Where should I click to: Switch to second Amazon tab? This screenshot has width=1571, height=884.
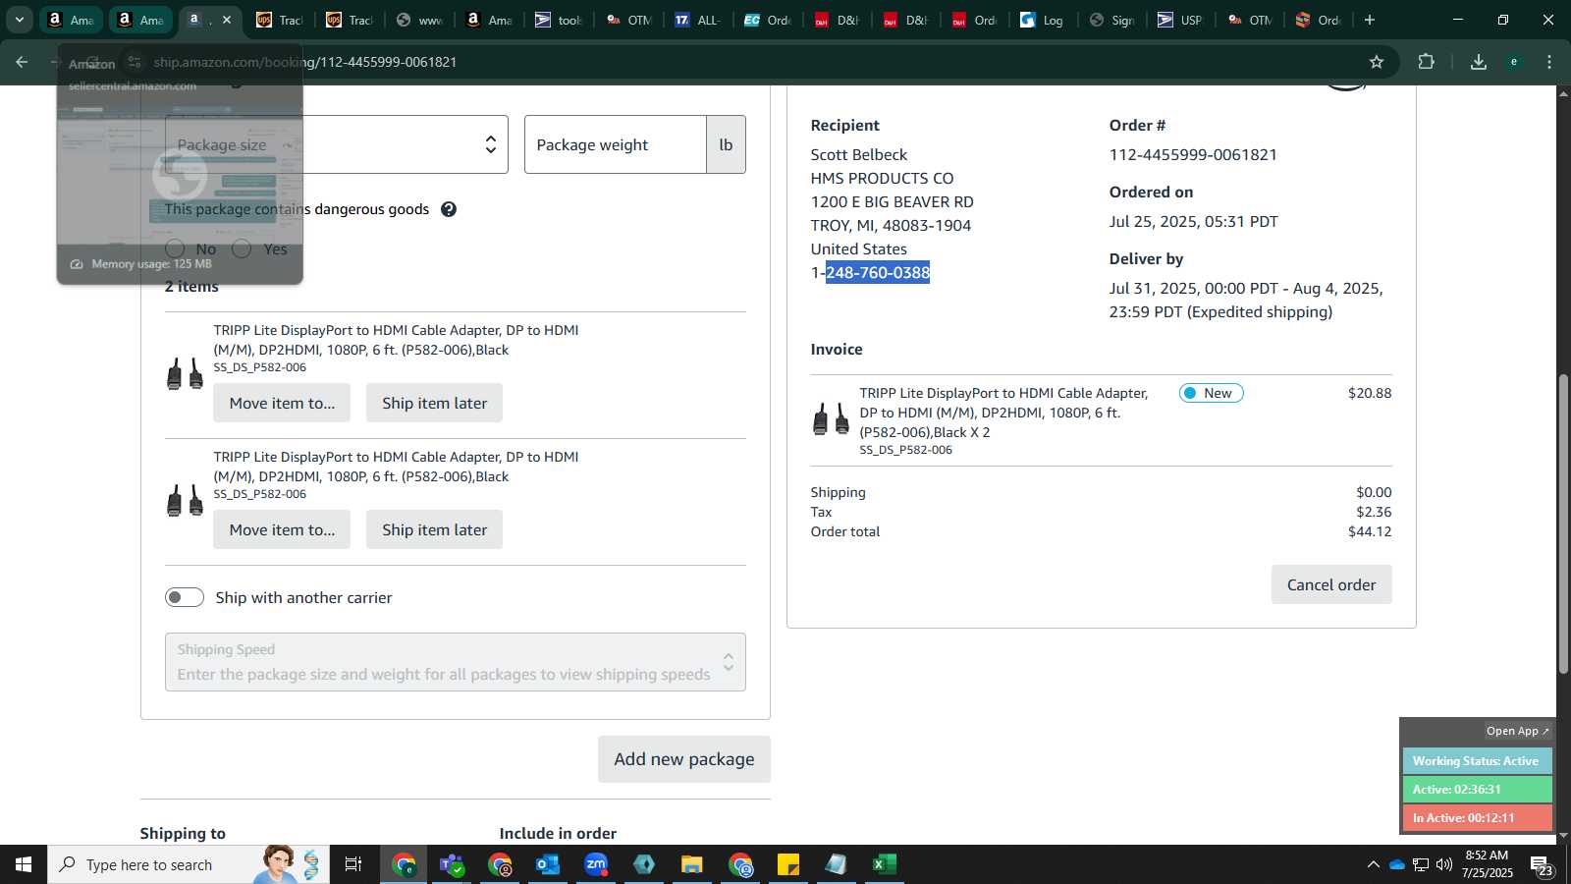click(139, 20)
